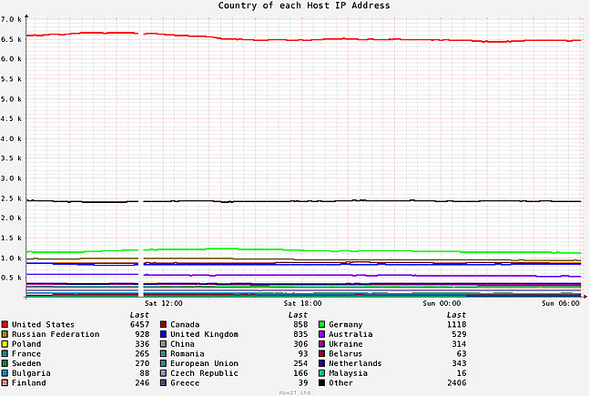Screen dimensions: 589x396
Task: Click the Australia purple legend swatch
Action: pyautogui.click(x=321, y=334)
